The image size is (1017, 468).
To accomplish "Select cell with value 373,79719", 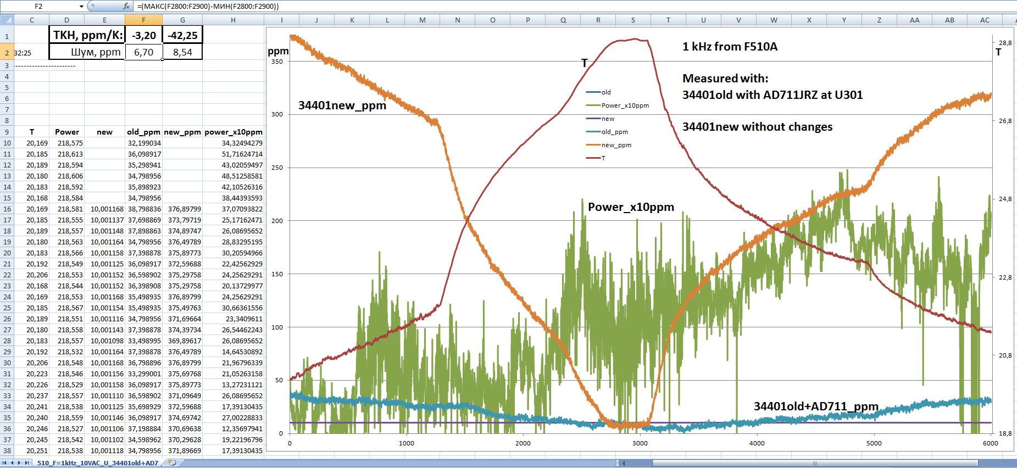I will pos(182,220).
